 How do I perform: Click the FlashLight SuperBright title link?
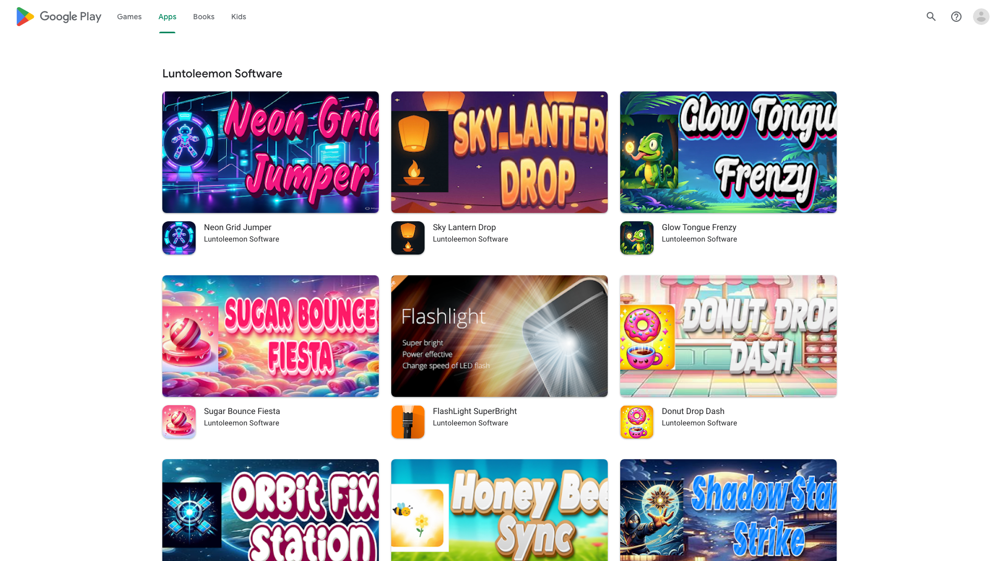[x=475, y=411]
